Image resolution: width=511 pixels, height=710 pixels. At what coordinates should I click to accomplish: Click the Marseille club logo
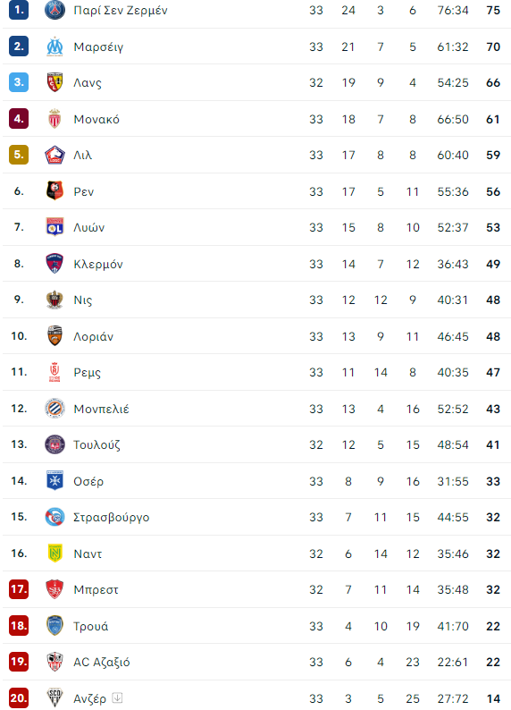(x=54, y=46)
